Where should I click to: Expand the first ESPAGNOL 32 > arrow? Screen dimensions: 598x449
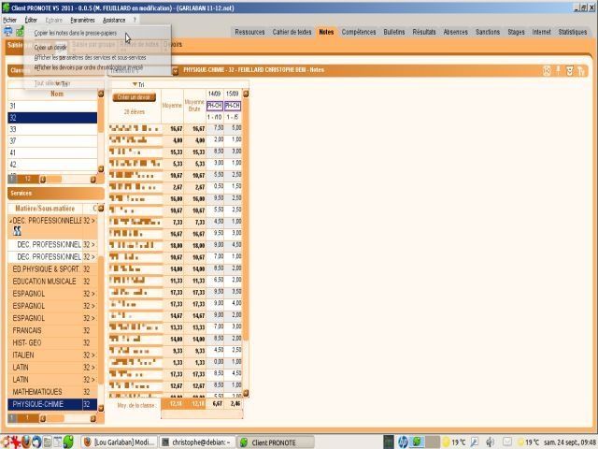(93, 294)
